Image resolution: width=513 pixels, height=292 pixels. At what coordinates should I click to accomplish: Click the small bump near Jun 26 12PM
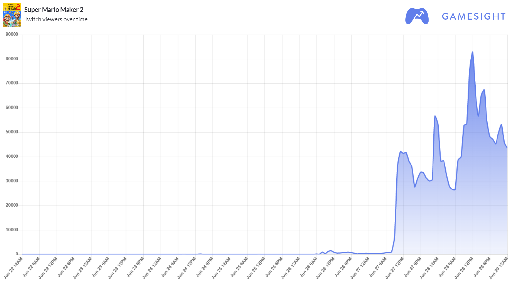pyautogui.click(x=330, y=251)
